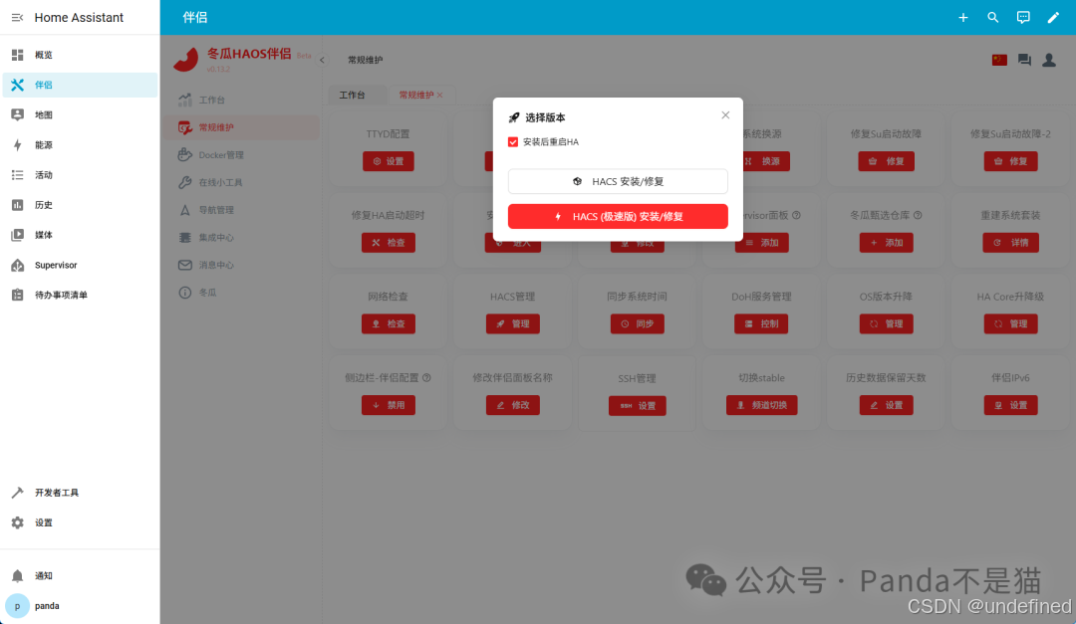Close the 常规维护 tab x

coord(440,96)
